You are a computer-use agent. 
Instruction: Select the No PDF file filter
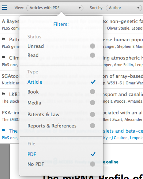point(61,164)
